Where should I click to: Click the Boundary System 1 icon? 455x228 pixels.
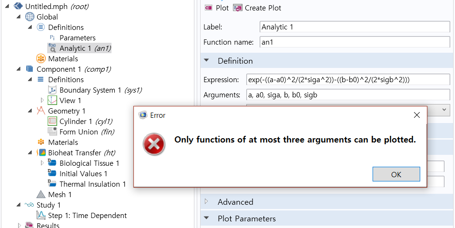pos(52,90)
